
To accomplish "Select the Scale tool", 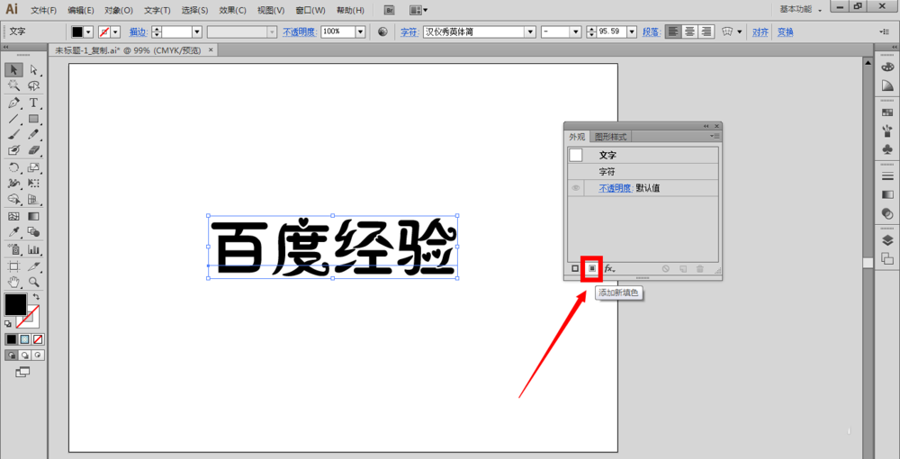I will click(x=34, y=167).
